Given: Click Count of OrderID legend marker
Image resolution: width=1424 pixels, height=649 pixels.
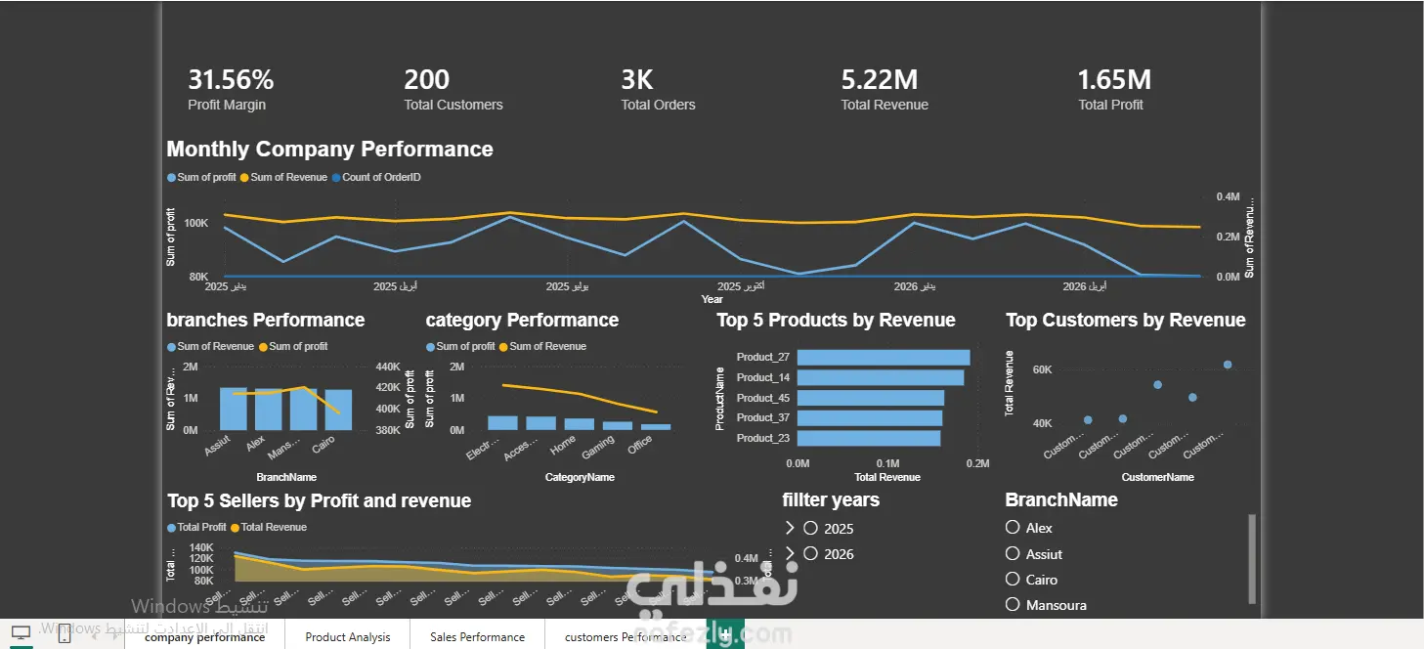Looking at the screenshot, I should [336, 178].
